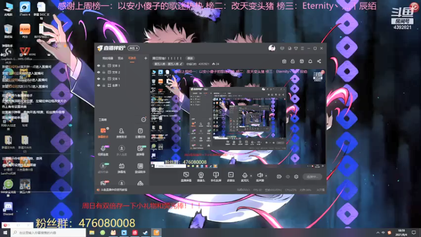Open the 主播任务 streamer tasks tool
This screenshot has width=421, height=237.
point(140,133)
